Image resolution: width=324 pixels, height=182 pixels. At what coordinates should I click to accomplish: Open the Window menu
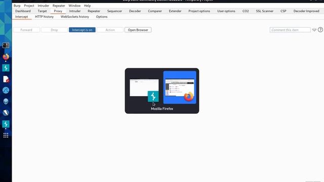(74, 6)
